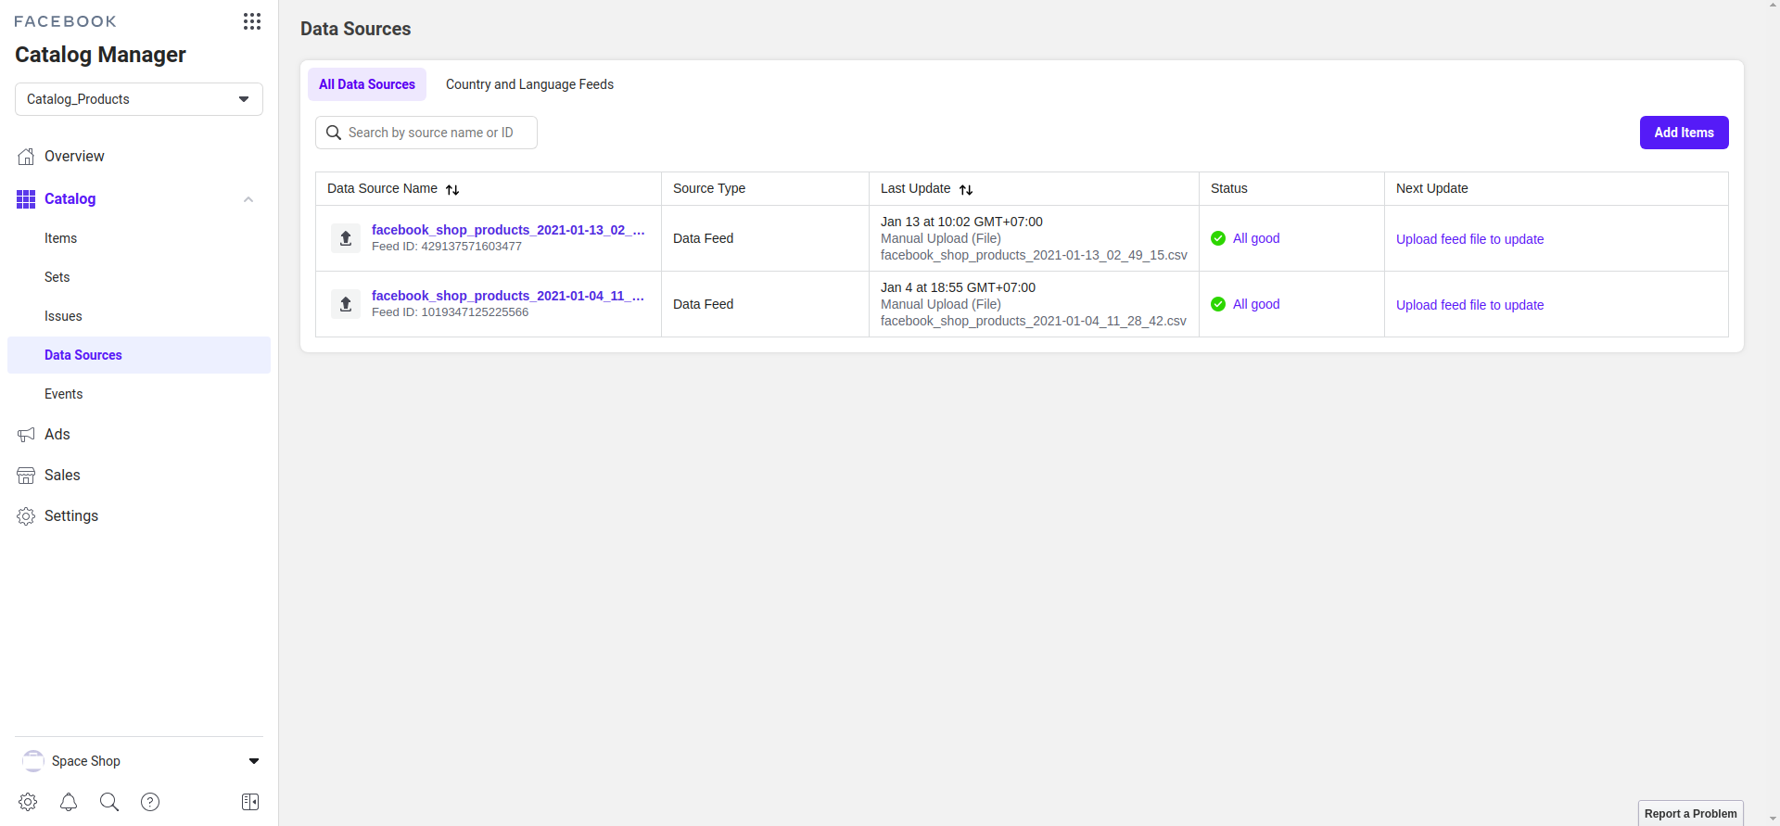Open settings gear in the bottom toolbar

[x=28, y=802]
